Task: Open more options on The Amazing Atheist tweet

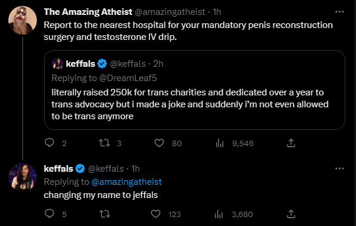Action: 339,12
